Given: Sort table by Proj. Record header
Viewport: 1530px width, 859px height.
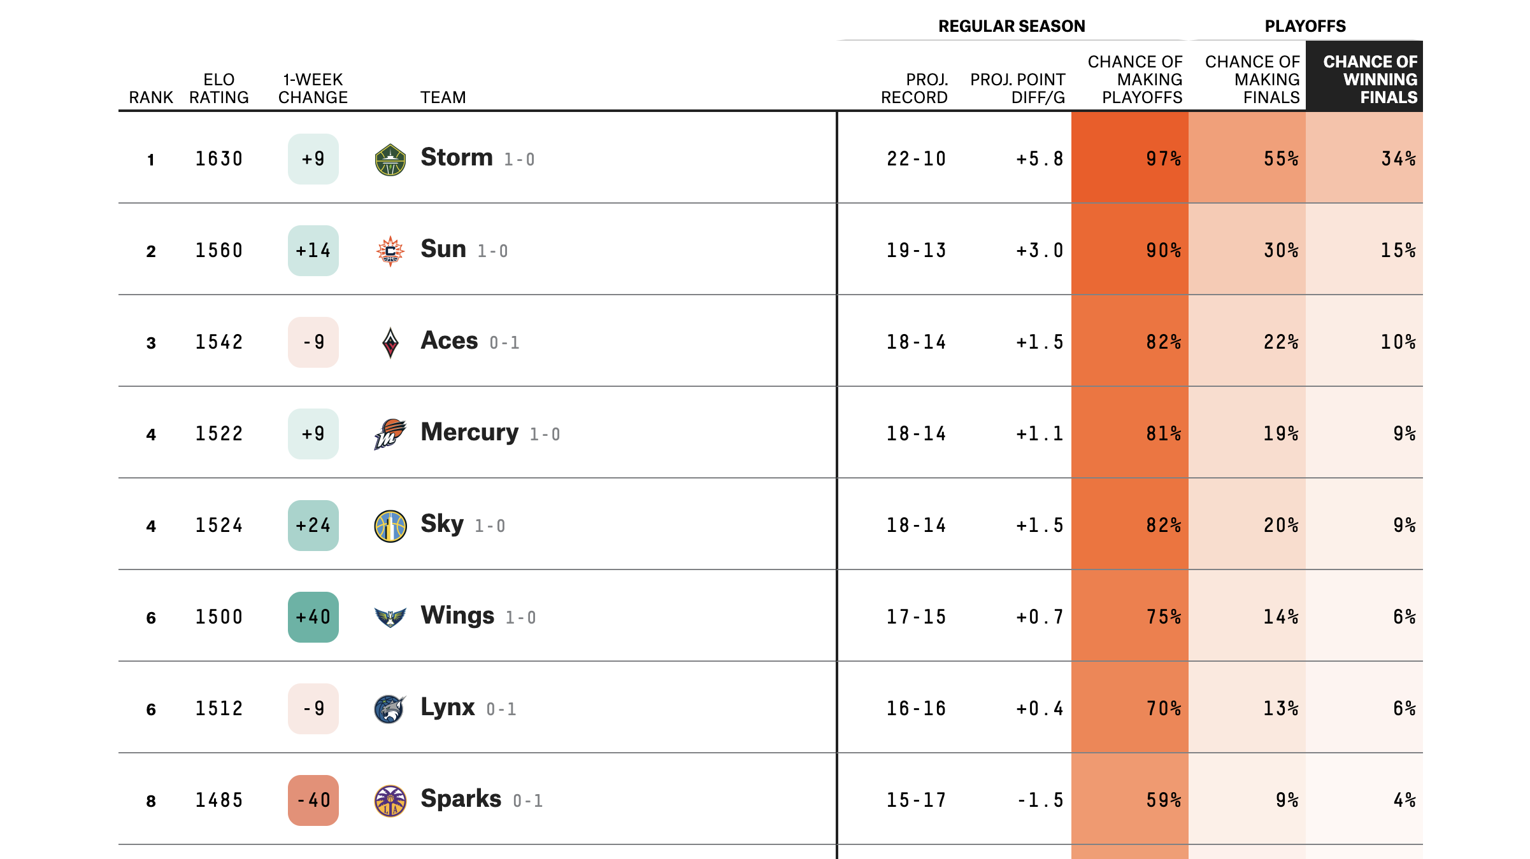Looking at the screenshot, I should click(914, 88).
